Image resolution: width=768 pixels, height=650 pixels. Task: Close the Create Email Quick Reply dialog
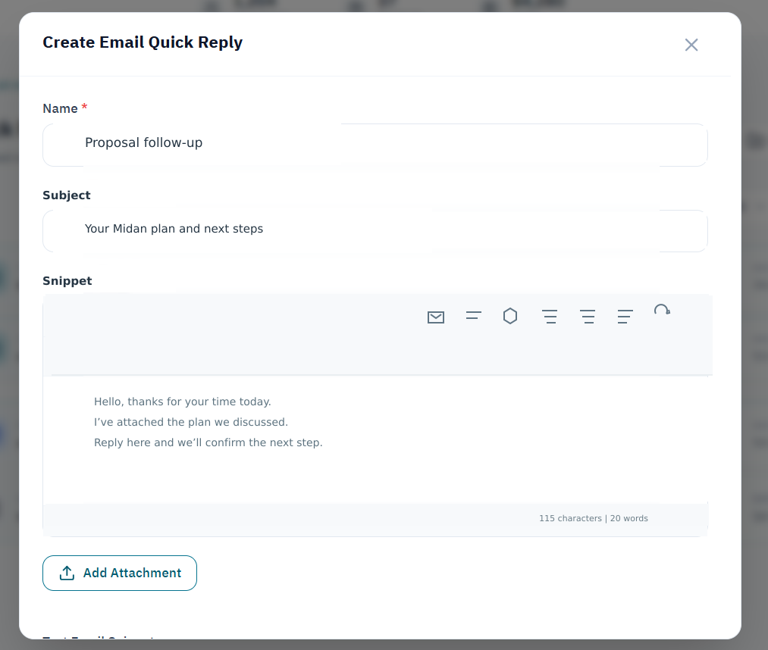coord(691,45)
